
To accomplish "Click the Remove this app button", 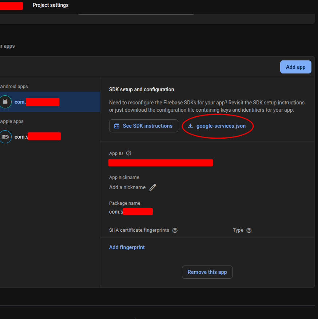I will click(x=207, y=272).
